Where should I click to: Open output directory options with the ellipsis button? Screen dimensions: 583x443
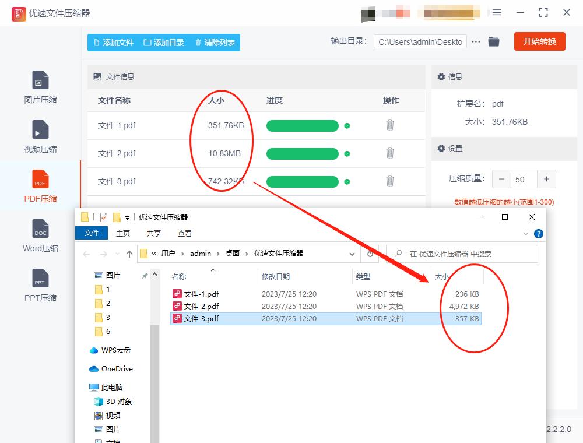[476, 41]
